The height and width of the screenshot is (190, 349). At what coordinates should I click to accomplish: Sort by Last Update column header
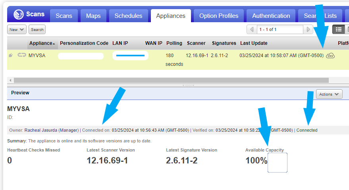[x=254, y=43]
